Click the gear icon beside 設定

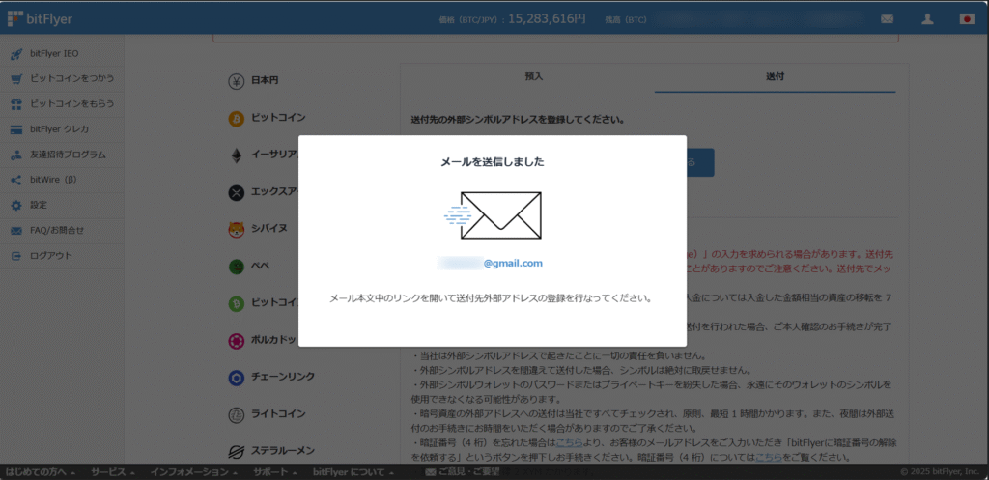[17, 205]
